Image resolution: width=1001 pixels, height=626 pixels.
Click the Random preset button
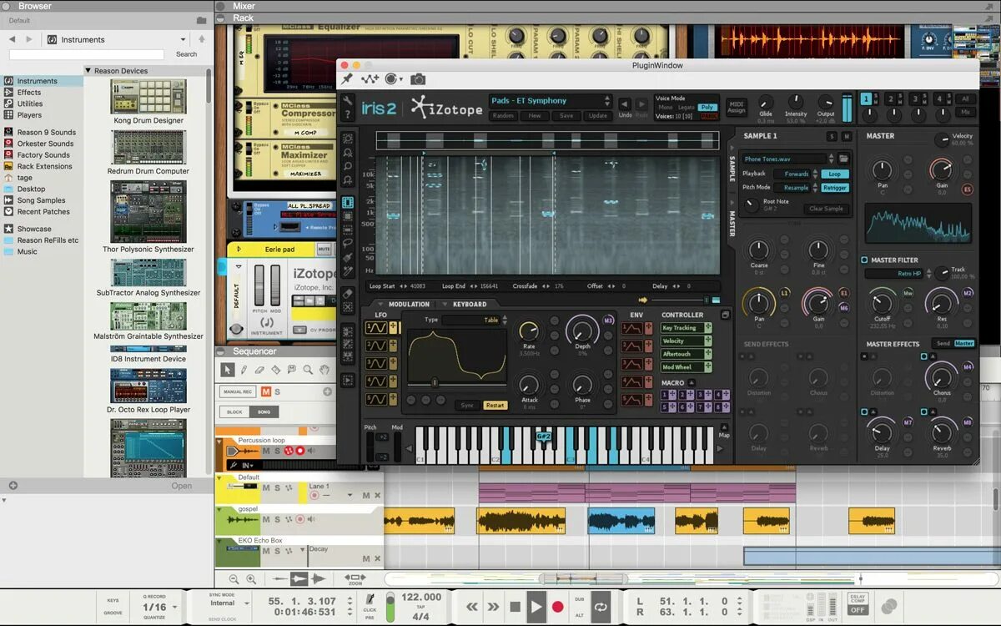point(502,116)
